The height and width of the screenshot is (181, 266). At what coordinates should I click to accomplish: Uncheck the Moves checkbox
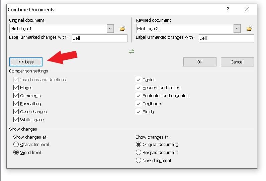[16, 87]
